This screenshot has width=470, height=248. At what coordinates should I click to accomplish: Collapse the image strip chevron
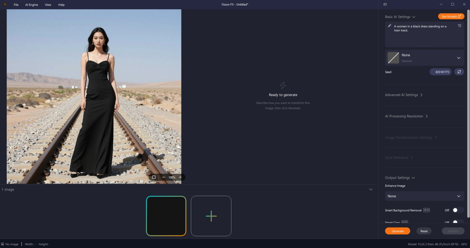[x=371, y=189]
